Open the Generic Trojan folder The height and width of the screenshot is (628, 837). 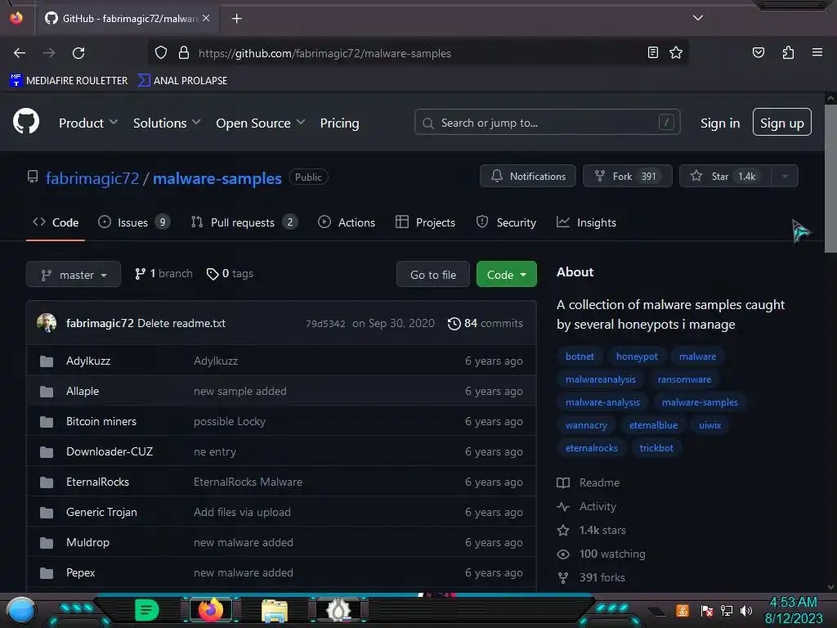(101, 512)
